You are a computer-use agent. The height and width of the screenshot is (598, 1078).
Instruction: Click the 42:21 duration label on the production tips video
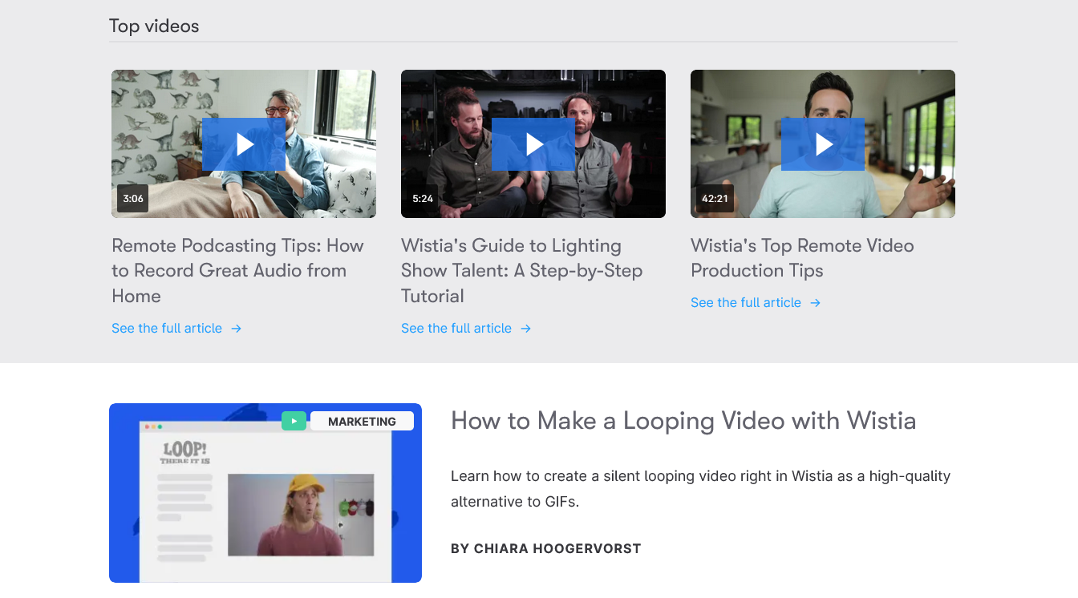click(x=714, y=198)
